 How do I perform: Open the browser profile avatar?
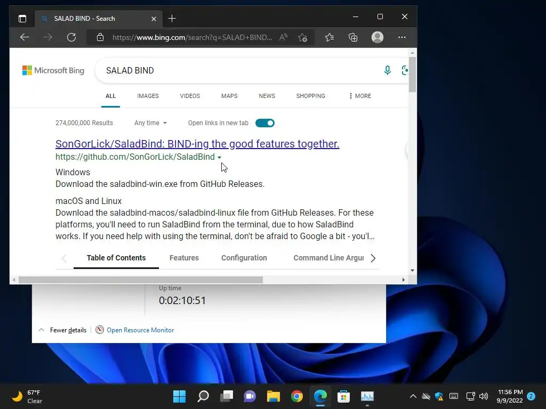[x=378, y=37]
